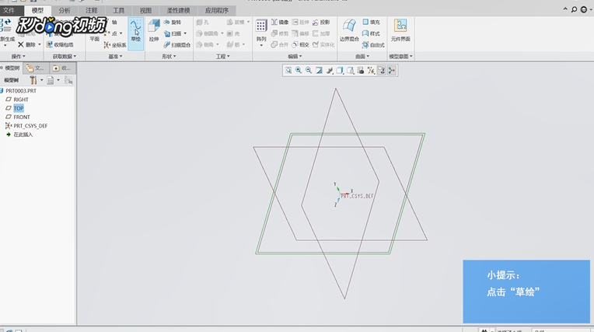Open the datum display filters icon
Screen dimensions: 594x332
(371, 71)
